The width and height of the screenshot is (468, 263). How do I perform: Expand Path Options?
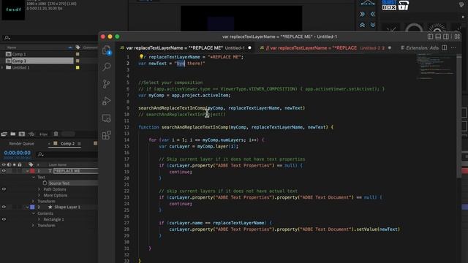coord(39,189)
